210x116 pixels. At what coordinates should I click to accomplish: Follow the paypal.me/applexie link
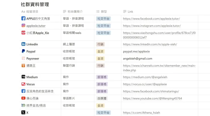click(136, 51)
